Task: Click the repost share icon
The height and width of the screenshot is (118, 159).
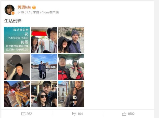Action: 23,114
